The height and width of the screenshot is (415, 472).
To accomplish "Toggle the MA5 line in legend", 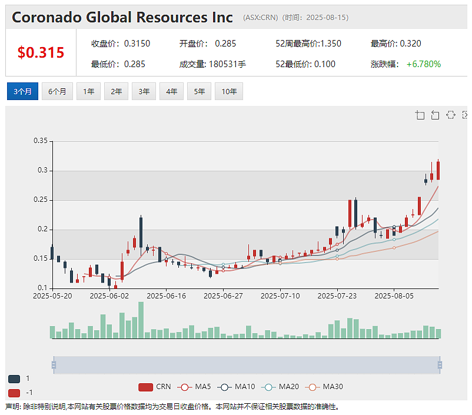I will pos(194,387).
